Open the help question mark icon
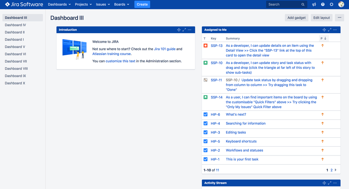Viewport: 349px width, 189px height. pyautogui.click(x=323, y=5)
